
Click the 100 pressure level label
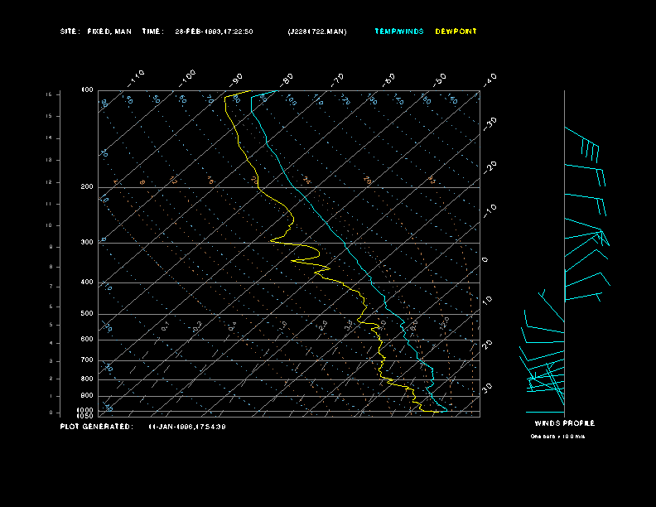click(x=87, y=90)
